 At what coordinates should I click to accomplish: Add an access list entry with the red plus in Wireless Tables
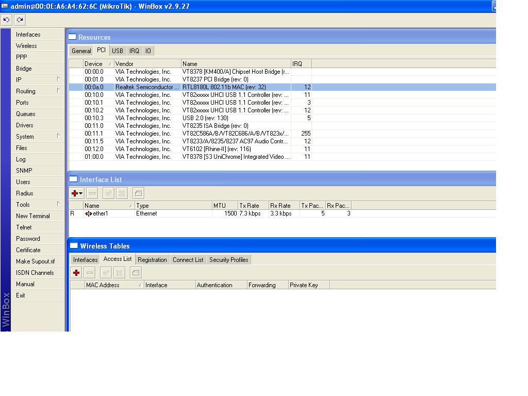pyautogui.click(x=76, y=273)
